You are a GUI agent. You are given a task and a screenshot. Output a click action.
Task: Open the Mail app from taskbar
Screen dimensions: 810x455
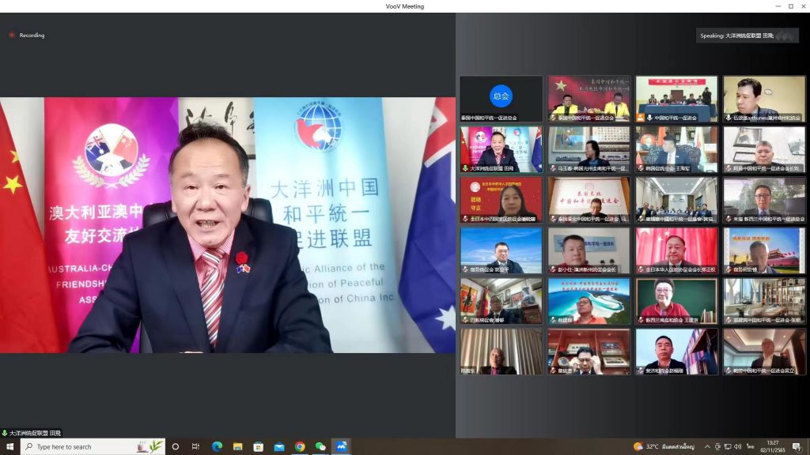(x=279, y=447)
